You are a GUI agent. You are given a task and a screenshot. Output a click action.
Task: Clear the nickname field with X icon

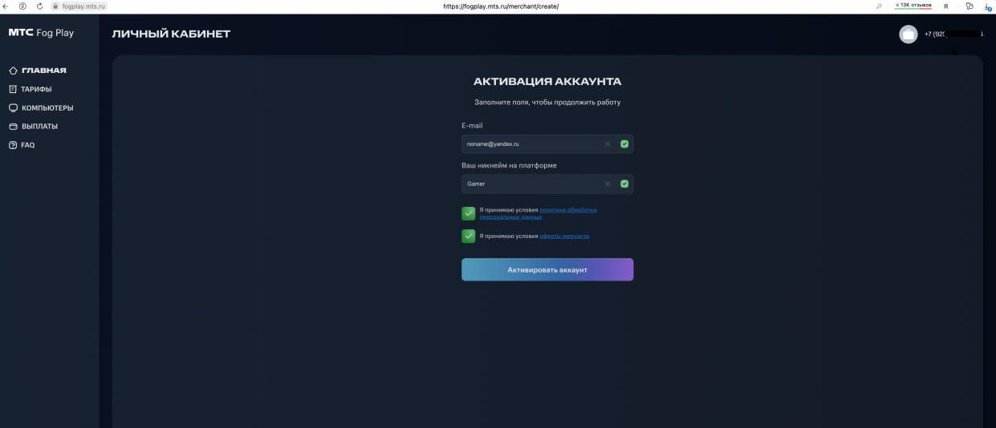[608, 184]
